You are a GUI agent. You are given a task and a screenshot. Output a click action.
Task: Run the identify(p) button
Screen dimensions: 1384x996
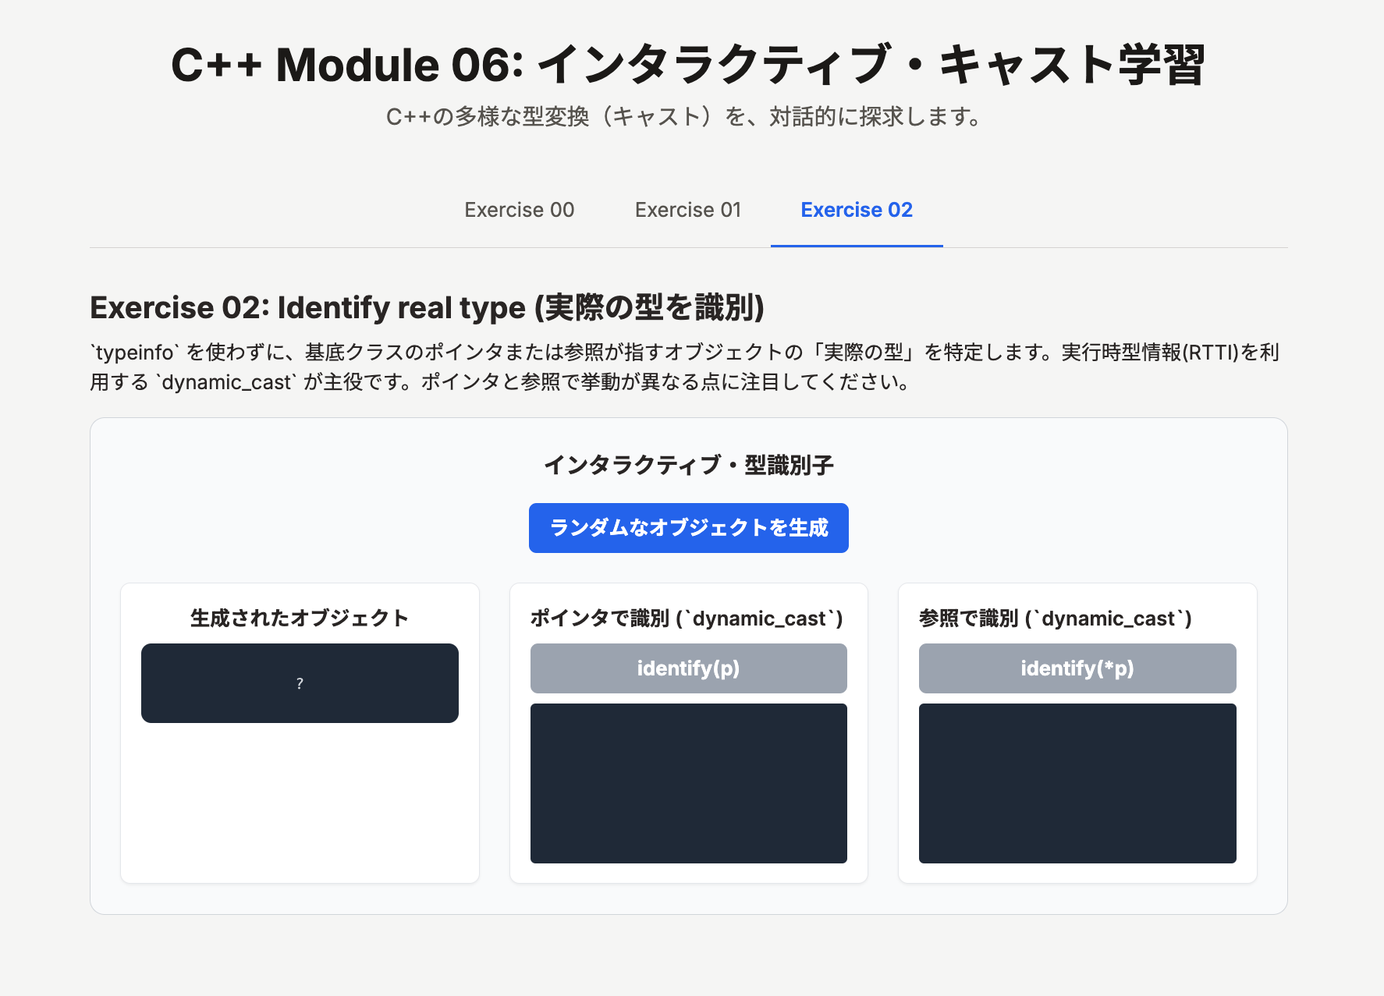(x=689, y=668)
